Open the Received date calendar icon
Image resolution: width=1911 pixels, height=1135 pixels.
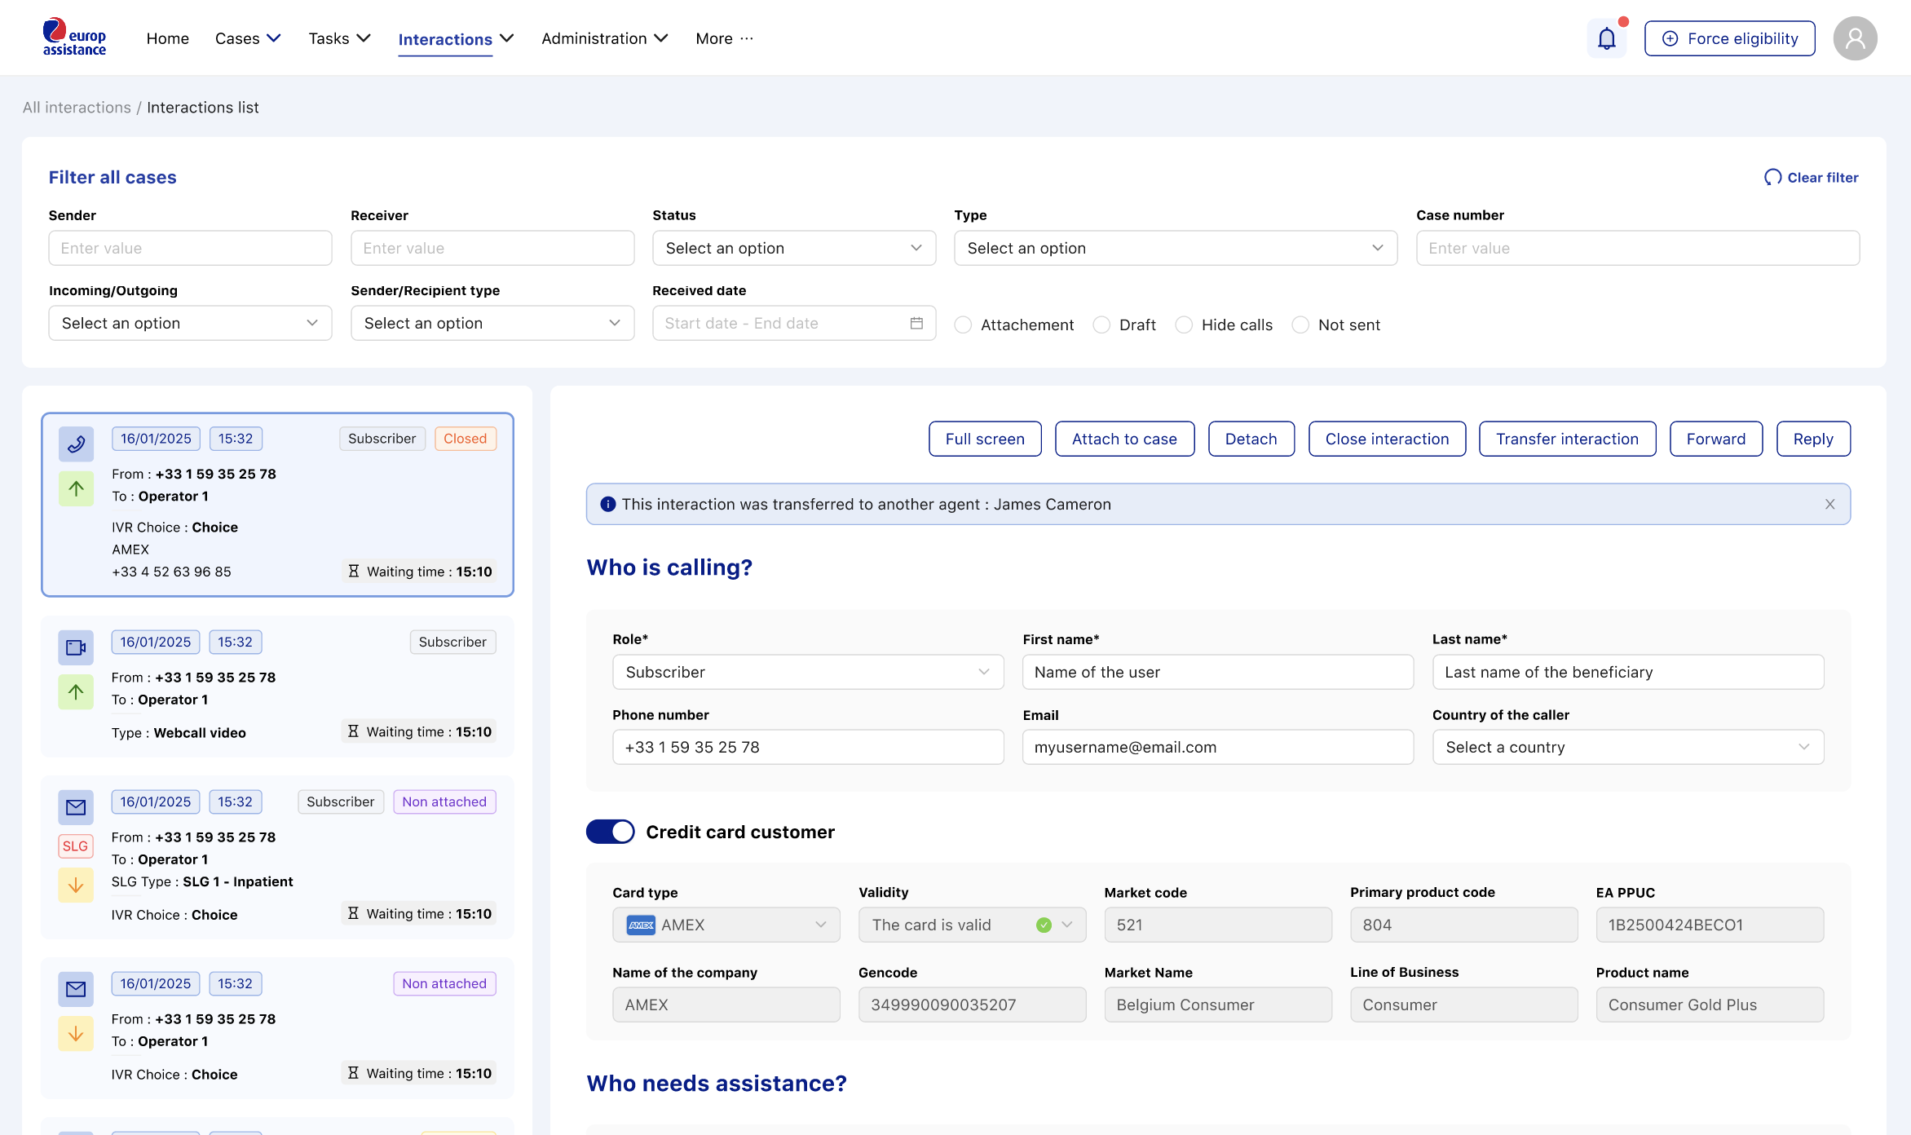(916, 323)
